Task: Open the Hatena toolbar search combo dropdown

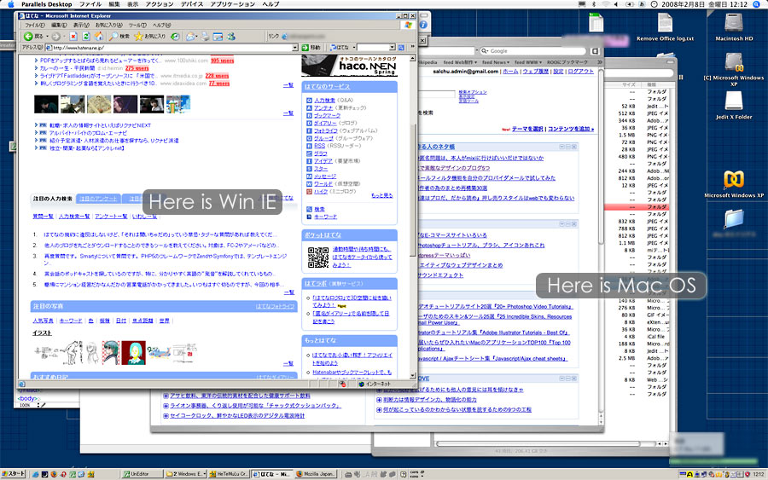Action: point(392,48)
